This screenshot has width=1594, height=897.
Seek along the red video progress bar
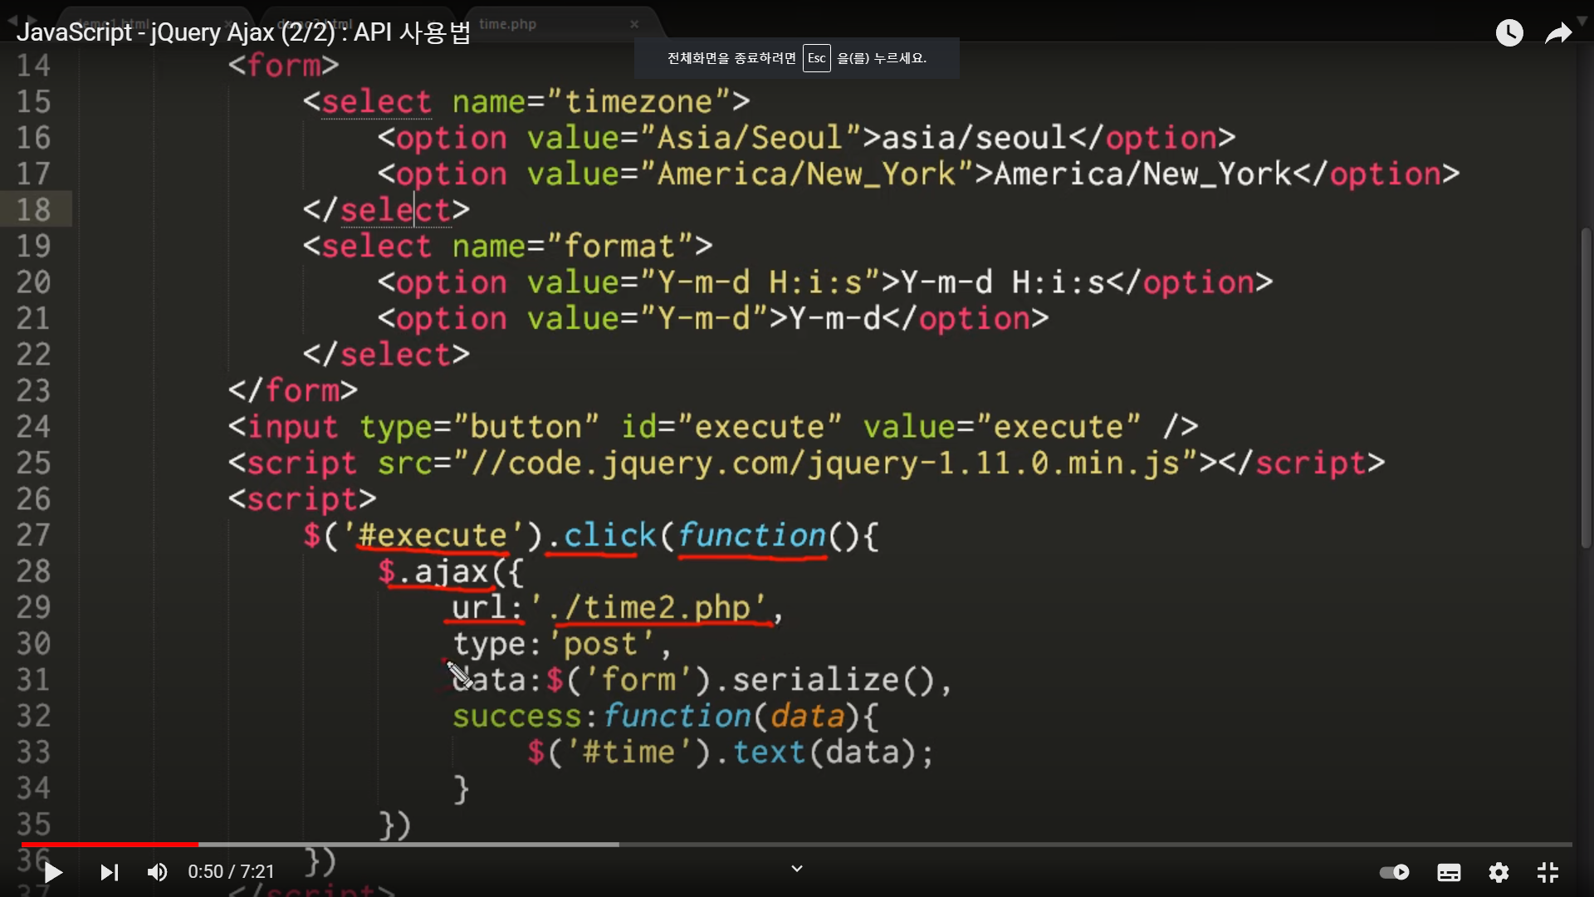tap(797, 845)
